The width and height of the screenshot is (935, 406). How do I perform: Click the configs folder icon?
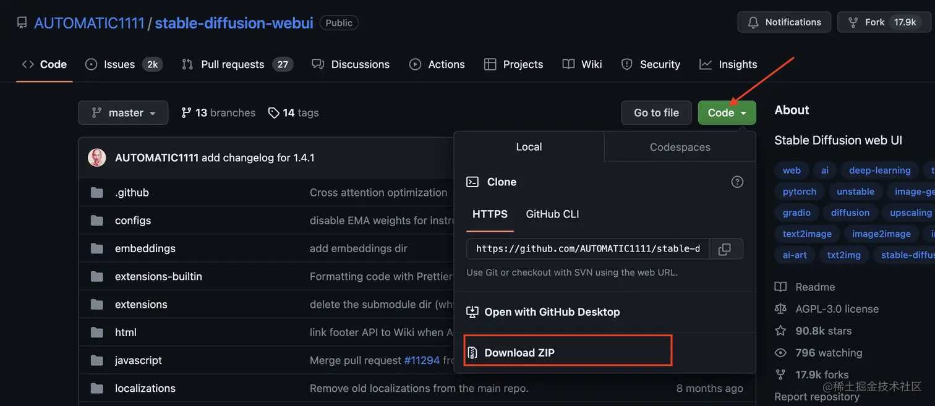[97, 220]
